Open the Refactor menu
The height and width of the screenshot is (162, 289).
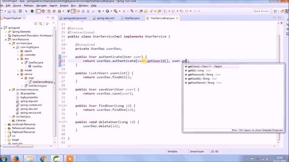pyautogui.click(x=28, y=6)
